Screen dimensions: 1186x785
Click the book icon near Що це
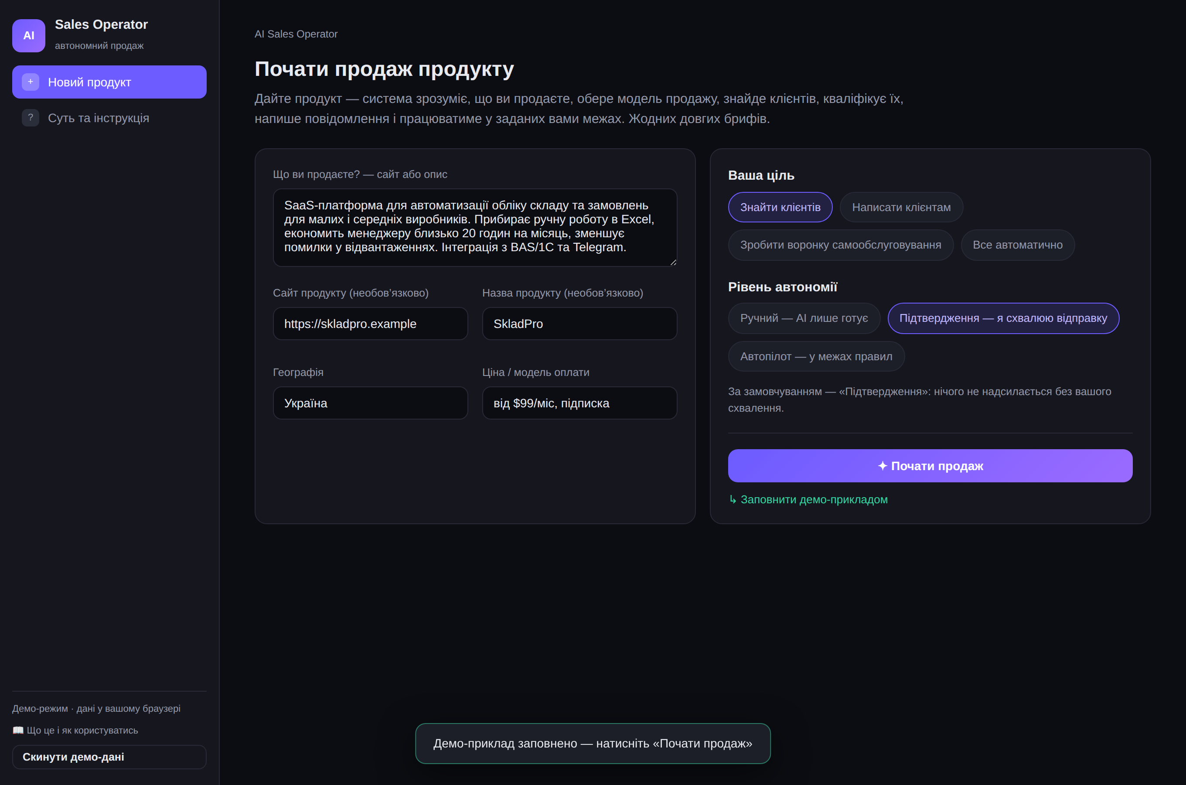tap(18, 730)
